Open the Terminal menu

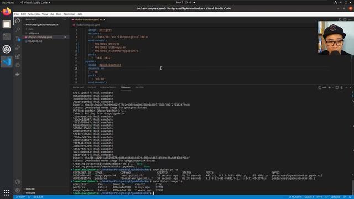click(x=69, y=14)
